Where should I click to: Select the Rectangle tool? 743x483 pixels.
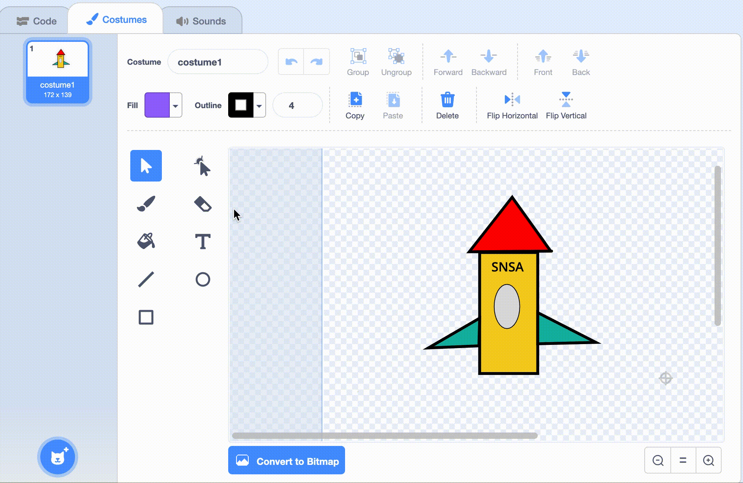[146, 317]
